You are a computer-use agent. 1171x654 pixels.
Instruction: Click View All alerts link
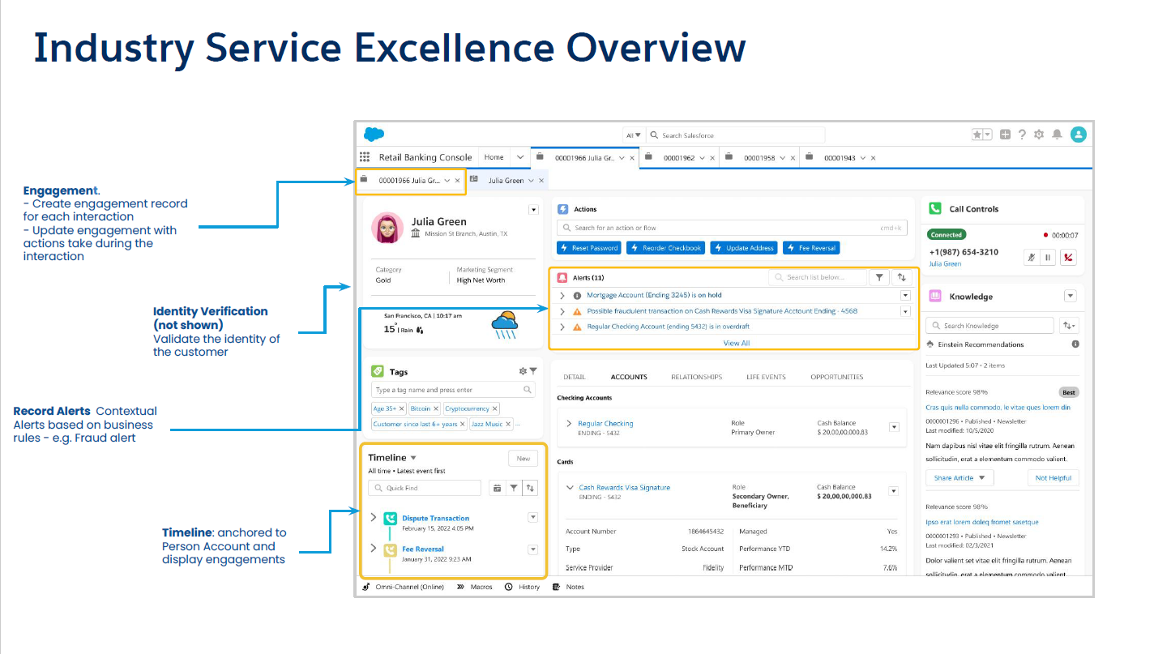(736, 343)
